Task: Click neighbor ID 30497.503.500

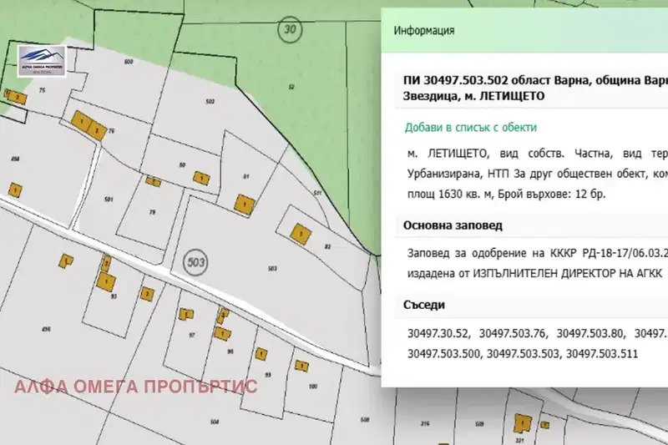Action: point(443,354)
